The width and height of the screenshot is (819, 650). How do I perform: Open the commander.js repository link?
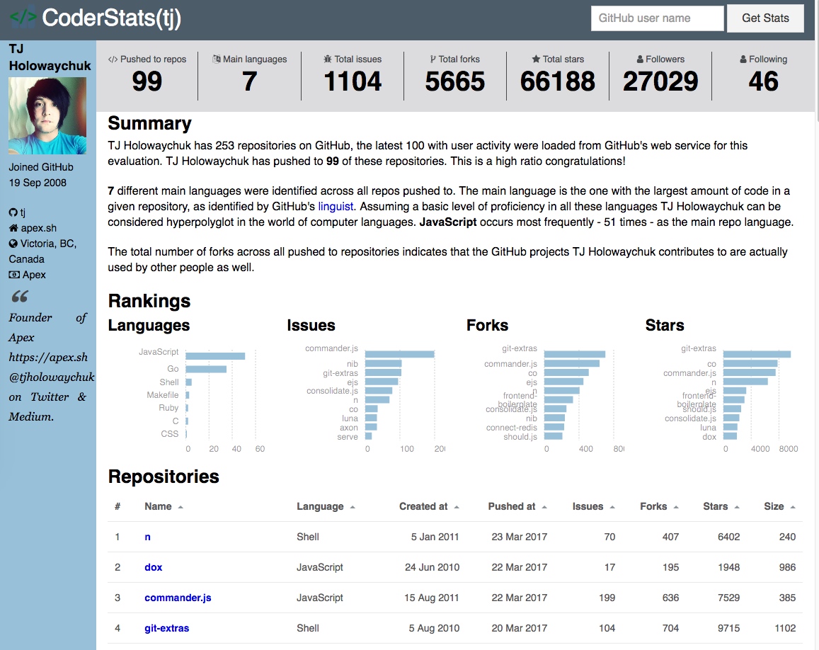point(178,597)
